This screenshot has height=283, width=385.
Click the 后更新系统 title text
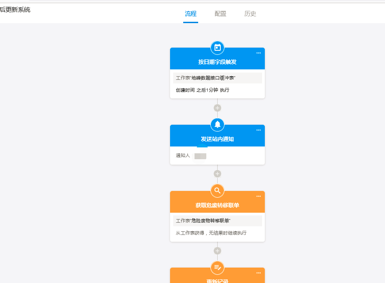pyautogui.click(x=16, y=9)
